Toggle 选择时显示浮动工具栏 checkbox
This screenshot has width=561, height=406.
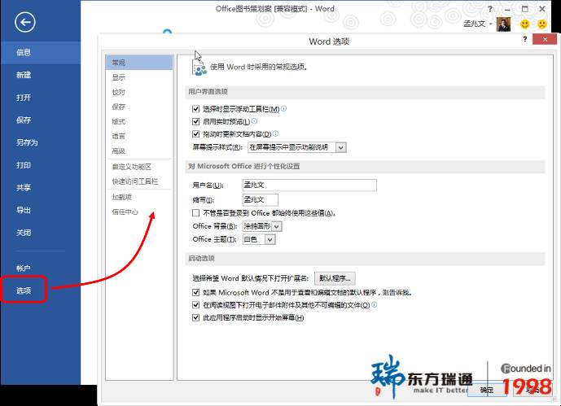[x=195, y=109]
